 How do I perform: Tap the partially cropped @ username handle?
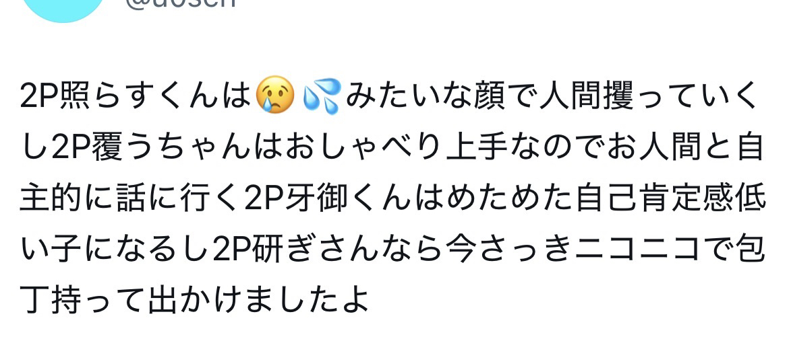coord(180,3)
